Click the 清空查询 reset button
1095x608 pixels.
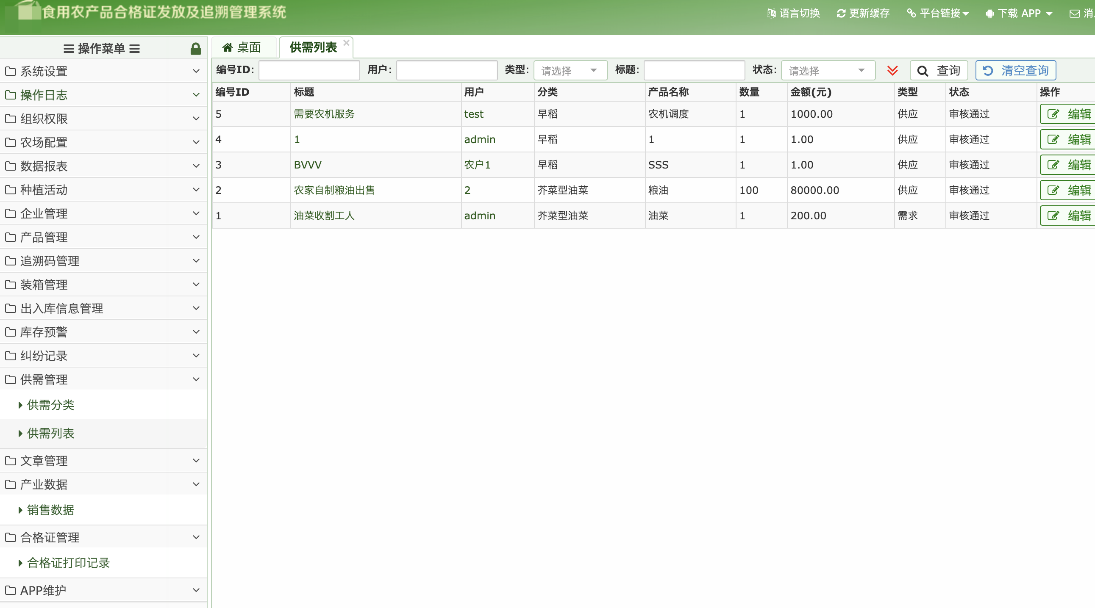click(1015, 70)
